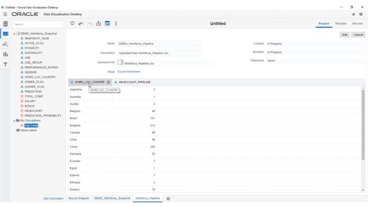Click the Add Calculation link
Image resolution: width=368 pixels, height=207 pixels.
coord(53,198)
